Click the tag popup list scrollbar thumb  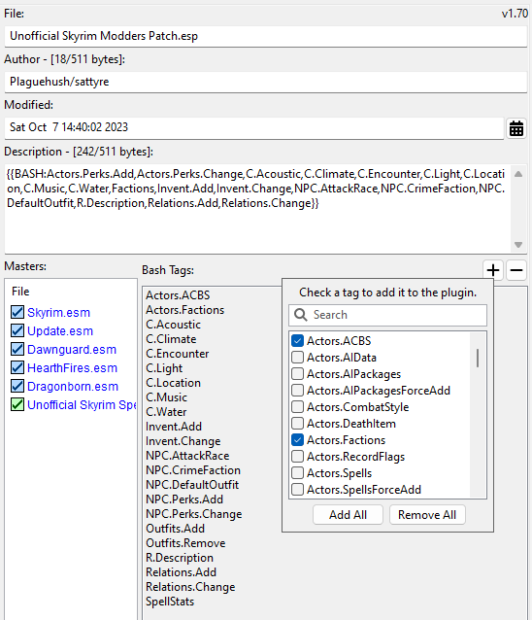(478, 359)
